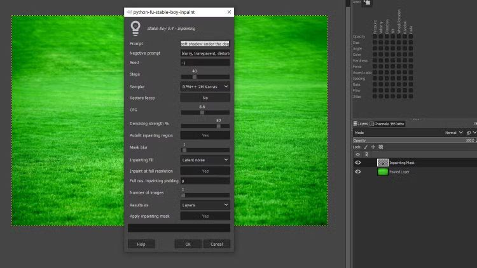Open the Results as dropdown
Viewport: 477px width, 268px height.
pos(205,205)
